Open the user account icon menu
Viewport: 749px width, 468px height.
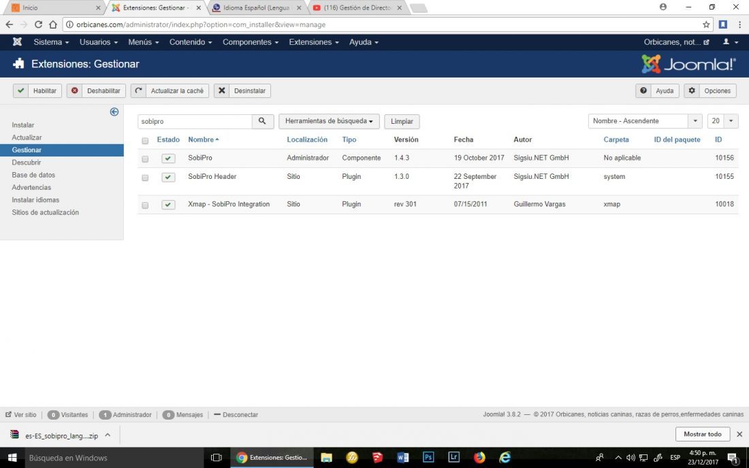click(731, 42)
